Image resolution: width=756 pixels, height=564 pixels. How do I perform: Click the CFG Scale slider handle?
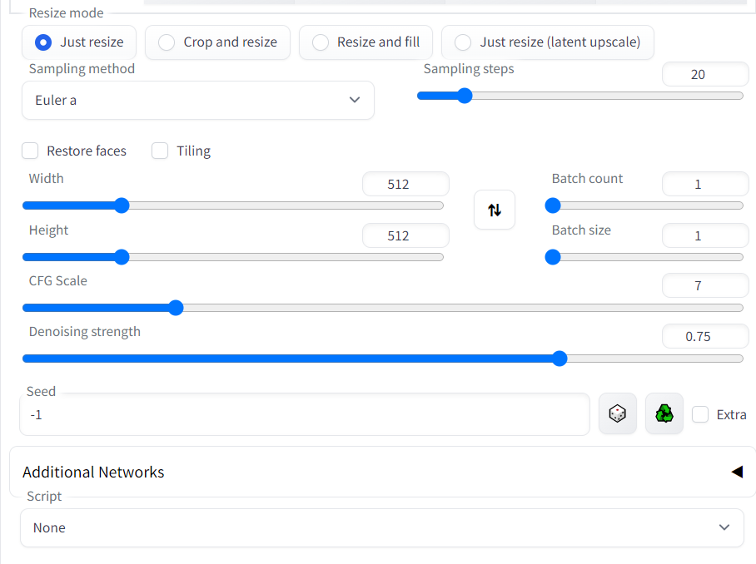176,307
